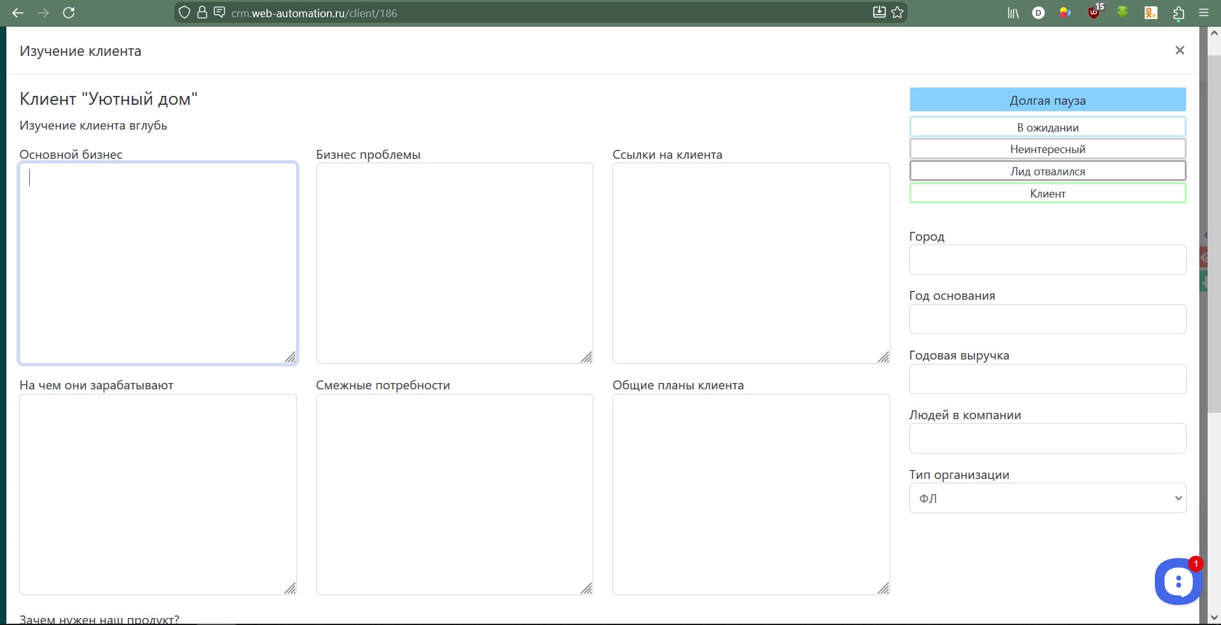Screen dimensions: 1221x625
Task: Open the Odnoklassniki extension icon
Action: pyautogui.click(x=1150, y=13)
